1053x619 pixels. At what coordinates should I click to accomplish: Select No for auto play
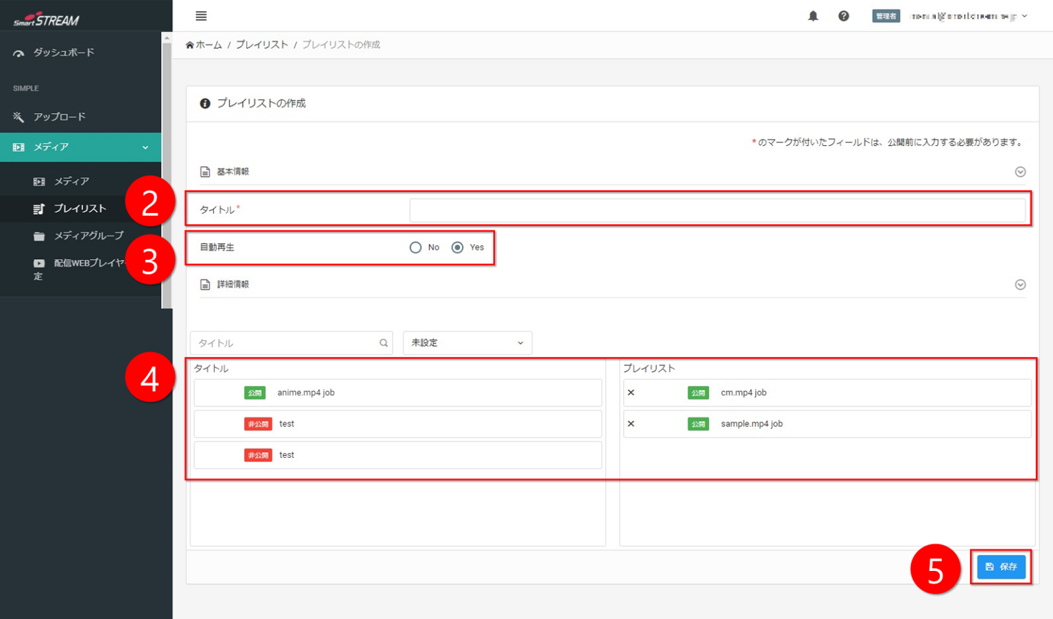415,247
